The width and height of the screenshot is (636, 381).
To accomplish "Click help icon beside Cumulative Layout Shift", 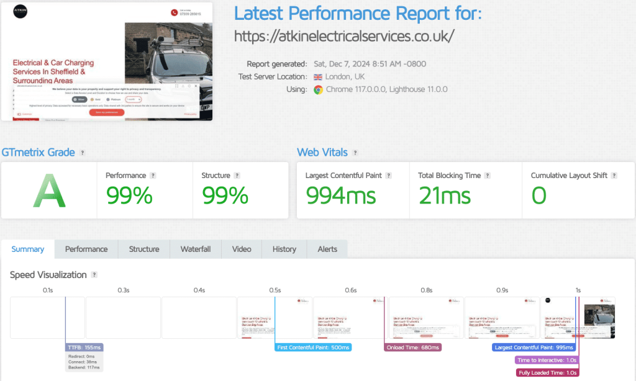I will [614, 176].
